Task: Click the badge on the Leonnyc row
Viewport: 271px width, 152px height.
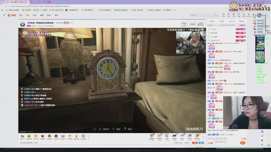Action: pos(241,29)
